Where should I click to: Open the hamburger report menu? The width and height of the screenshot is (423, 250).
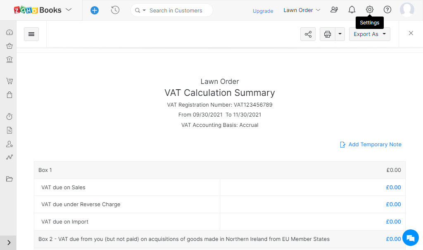tap(31, 34)
